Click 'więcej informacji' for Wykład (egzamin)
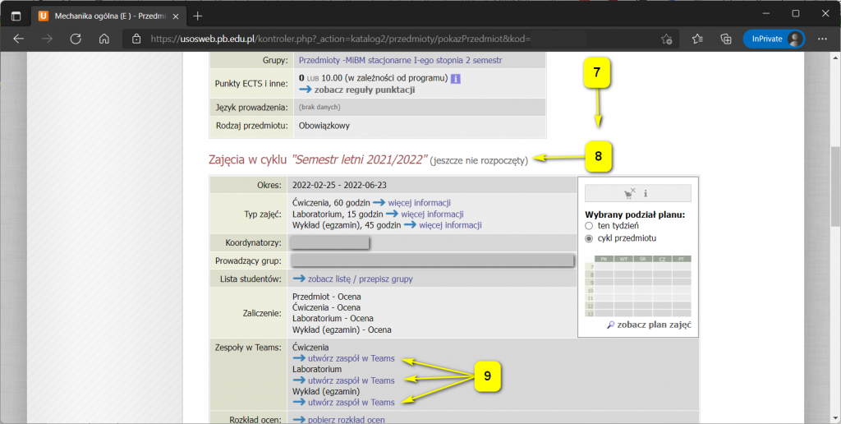The width and height of the screenshot is (841, 424). 451,225
